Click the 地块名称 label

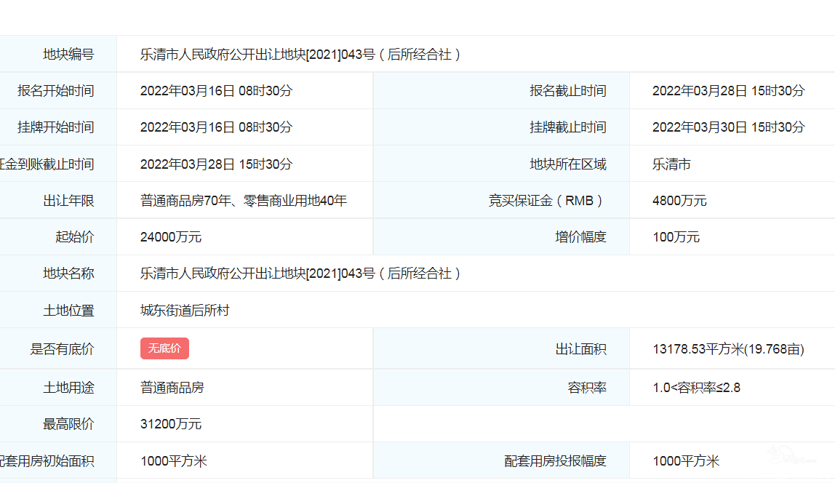[x=68, y=274]
